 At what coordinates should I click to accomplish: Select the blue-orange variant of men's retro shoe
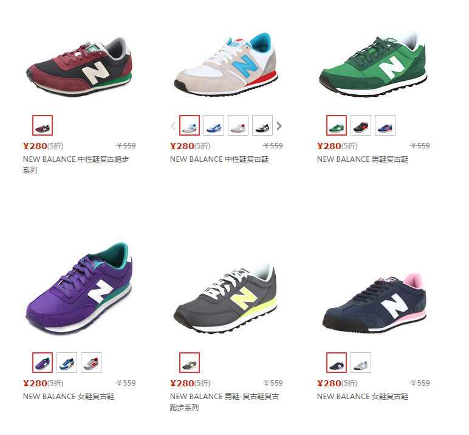pos(385,125)
